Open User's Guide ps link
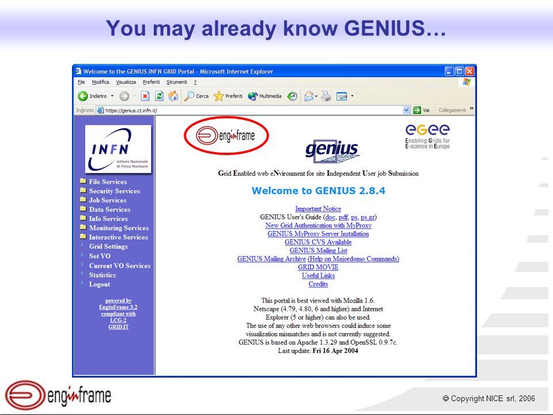The image size is (553, 415). pos(354,217)
